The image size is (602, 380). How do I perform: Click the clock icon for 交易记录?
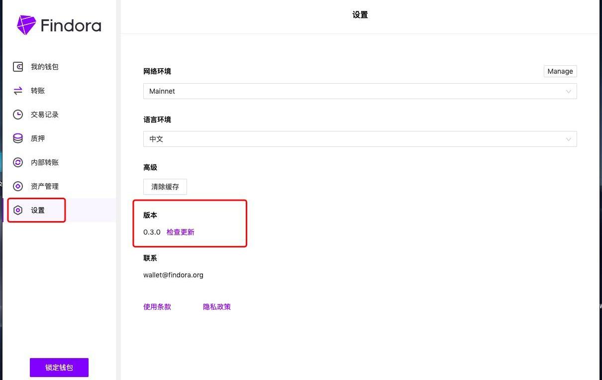18,115
